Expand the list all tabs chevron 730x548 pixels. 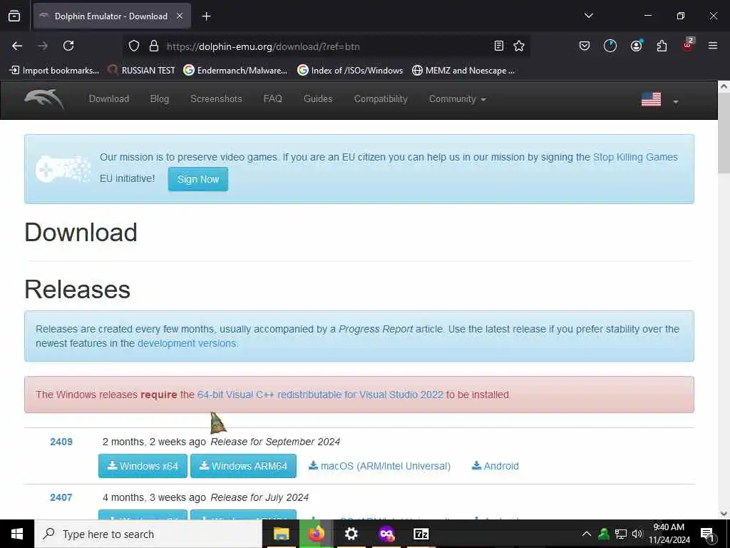[588, 16]
